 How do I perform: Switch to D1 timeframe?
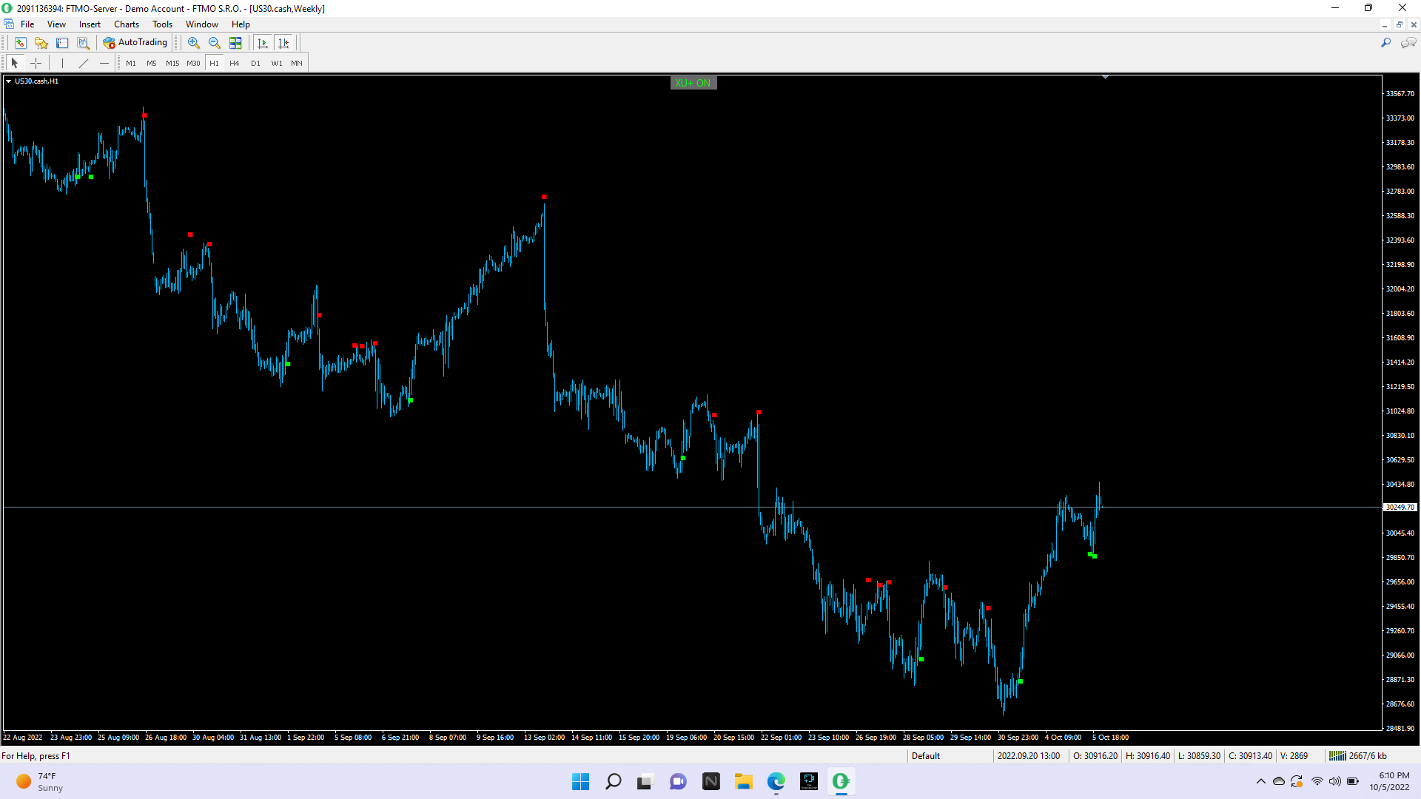[x=255, y=63]
